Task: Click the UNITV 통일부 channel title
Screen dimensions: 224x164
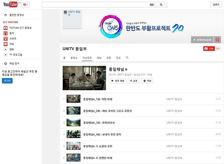Action: (x=75, y=49)
